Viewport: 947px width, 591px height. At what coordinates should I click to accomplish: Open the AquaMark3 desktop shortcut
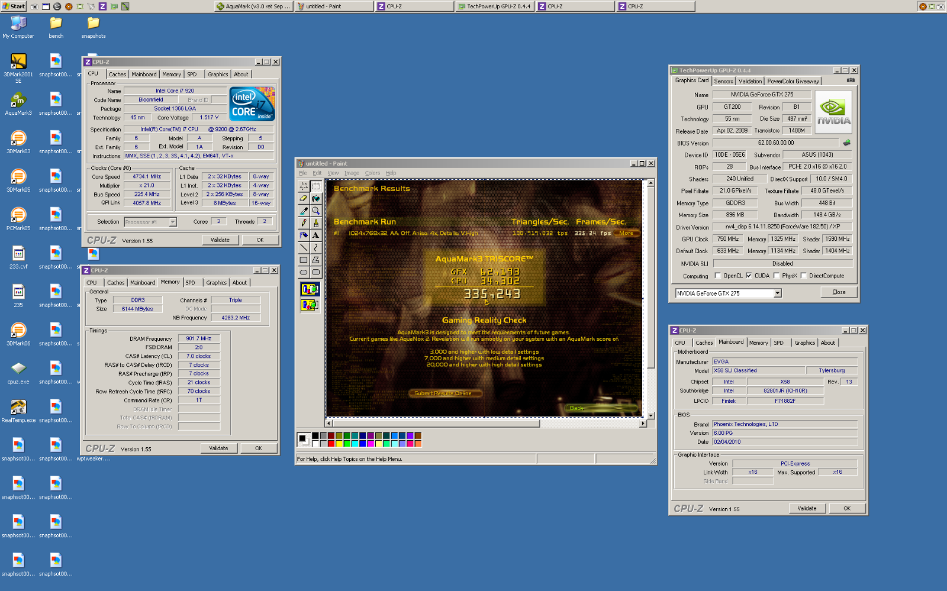18,103
